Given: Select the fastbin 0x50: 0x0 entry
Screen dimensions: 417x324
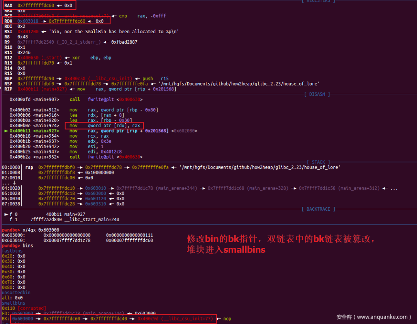Looking at the screenshot, I should click(x=14, y=272).
